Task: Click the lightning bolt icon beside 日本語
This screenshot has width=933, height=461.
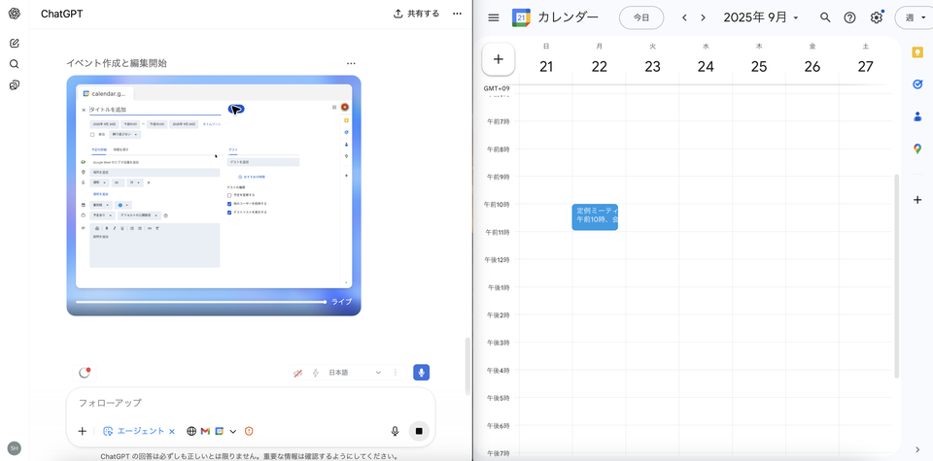Action: [316, 373]
